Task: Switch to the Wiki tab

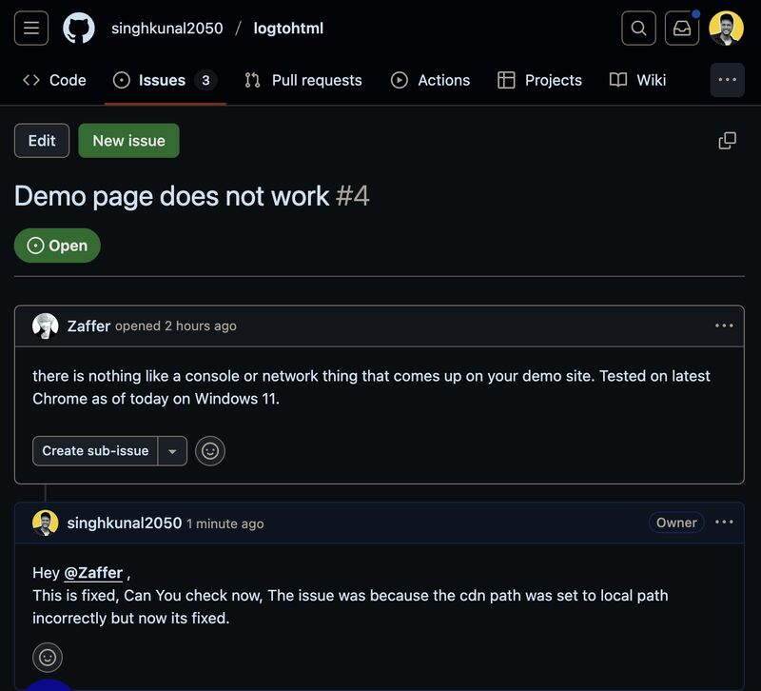Action: coord(637,80)
